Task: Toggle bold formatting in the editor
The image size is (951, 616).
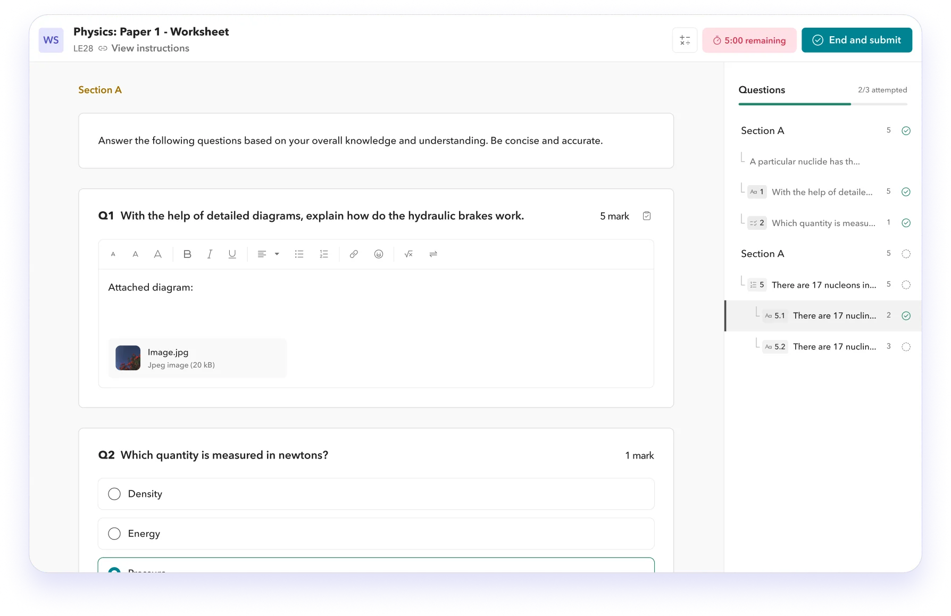Action: click(x=187, y=254)
